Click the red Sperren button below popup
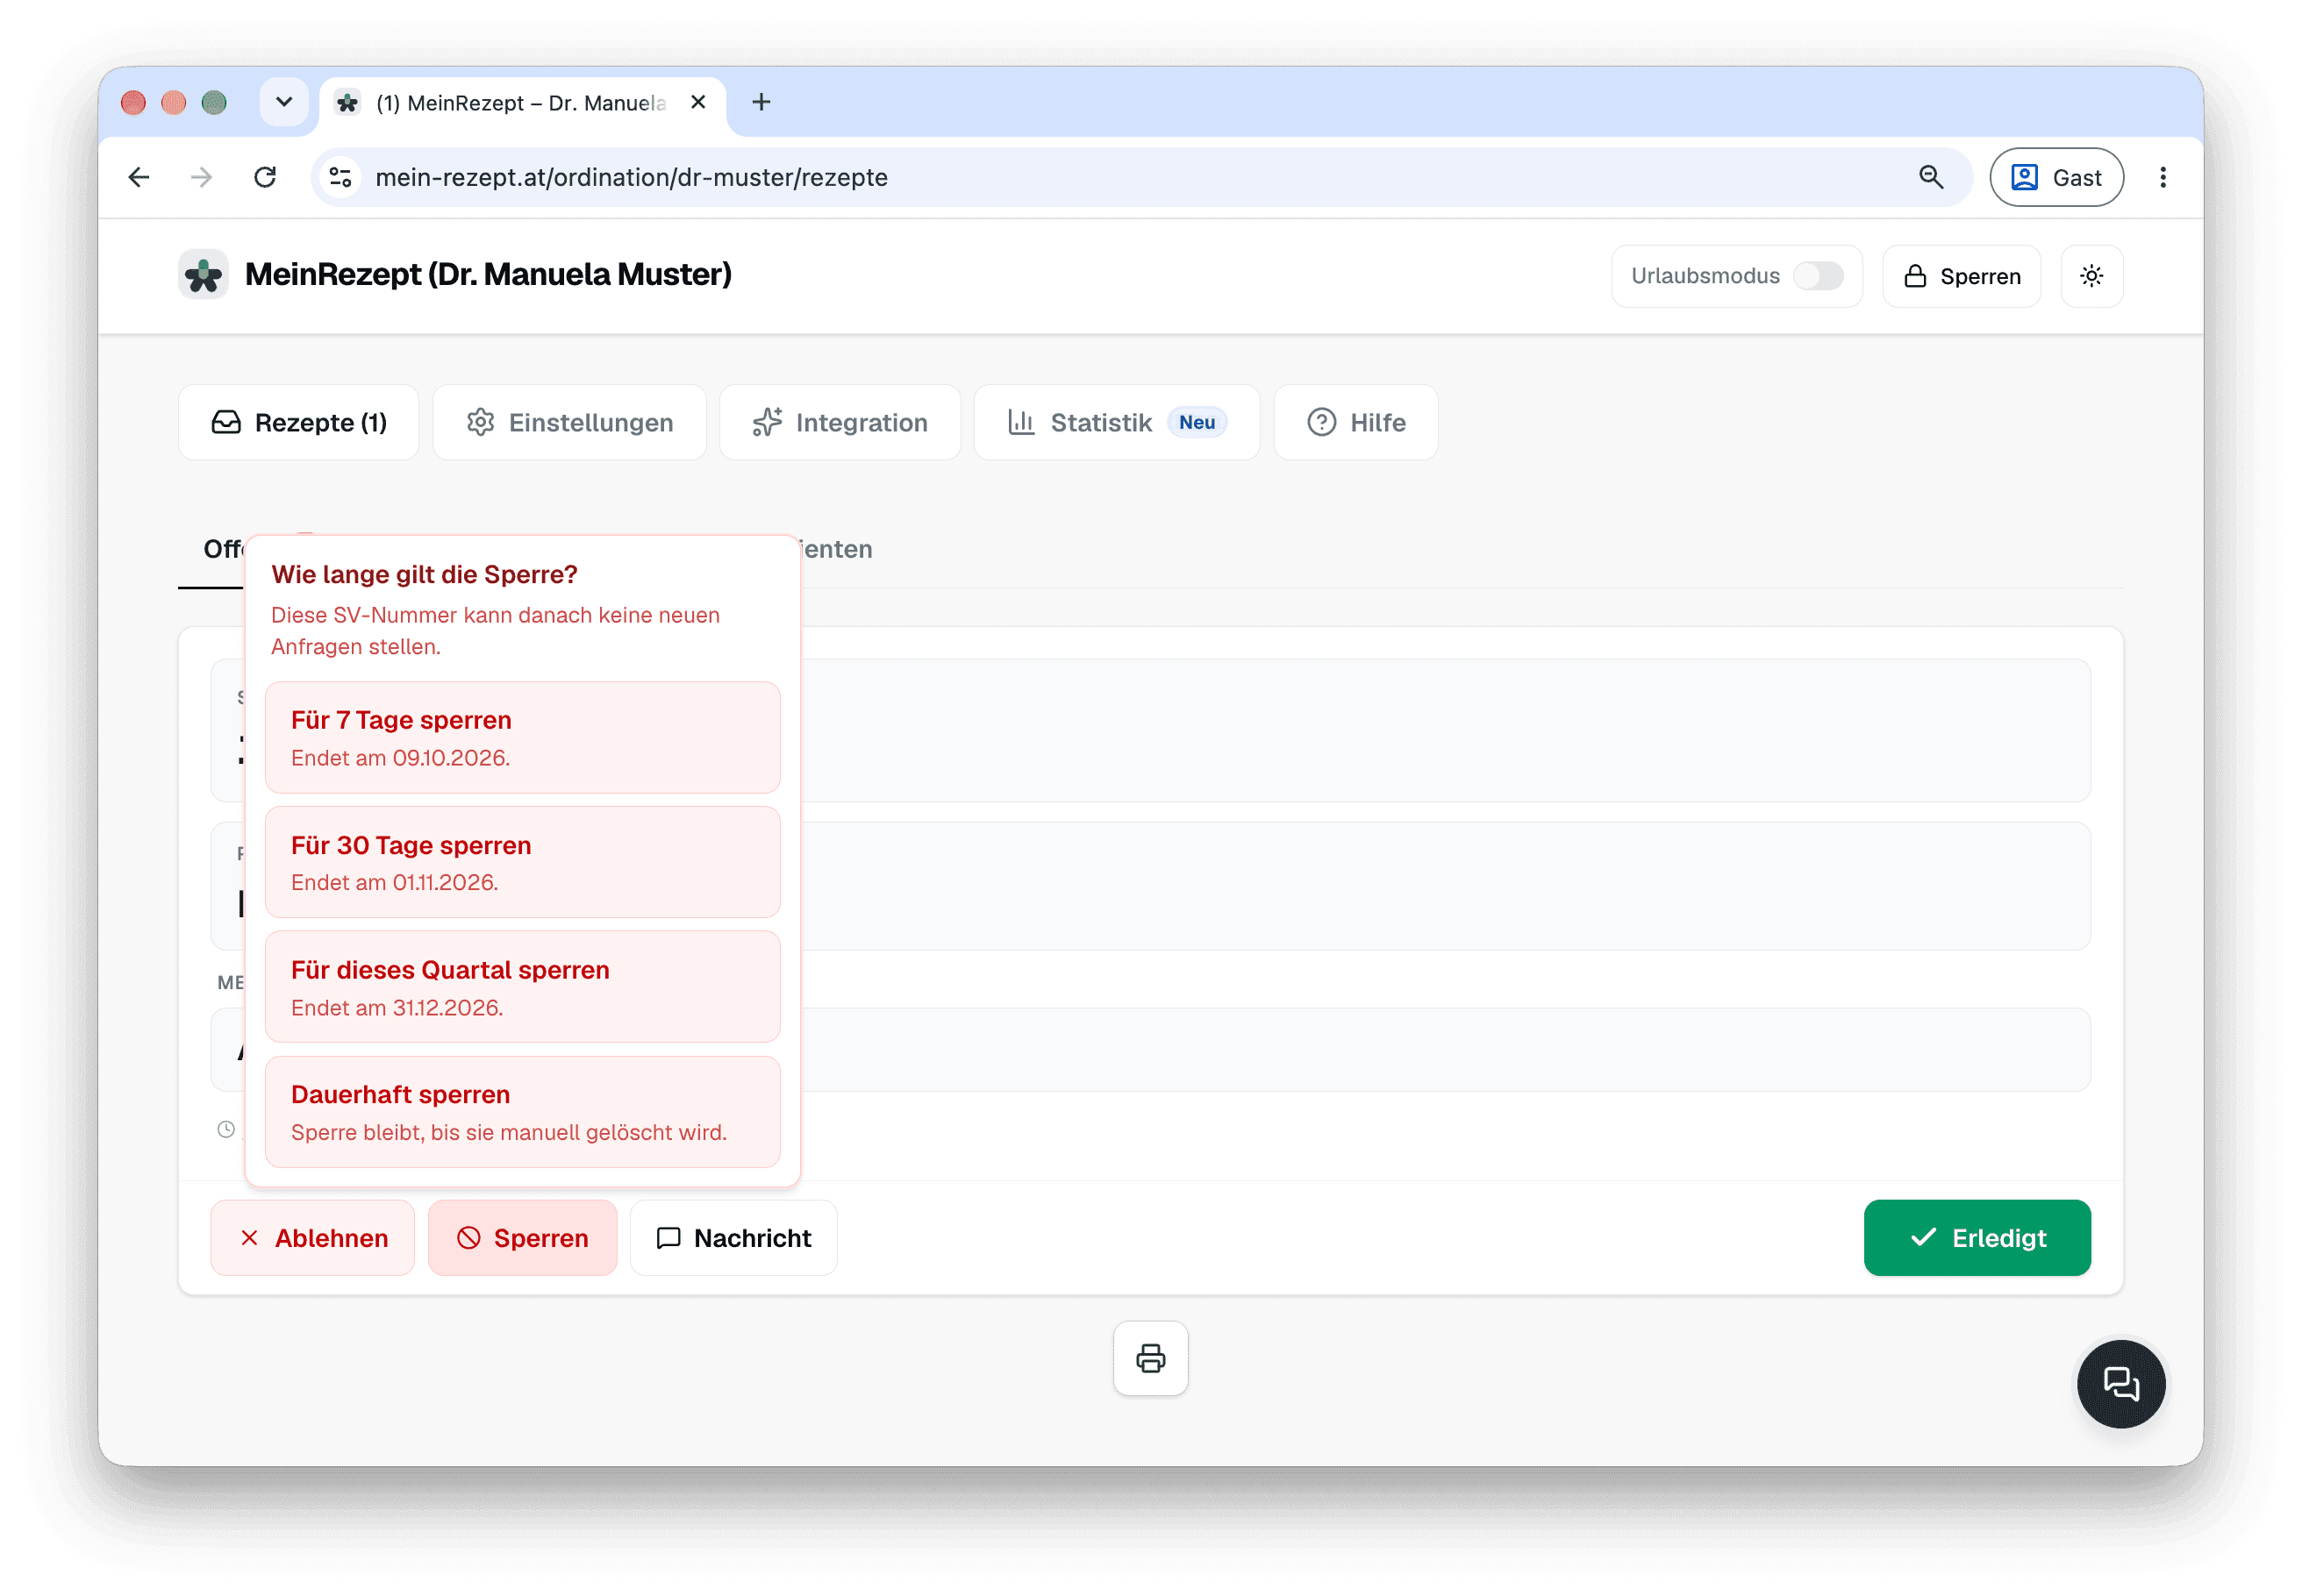This screenshot has height=1596, width=2302. 522,1238
